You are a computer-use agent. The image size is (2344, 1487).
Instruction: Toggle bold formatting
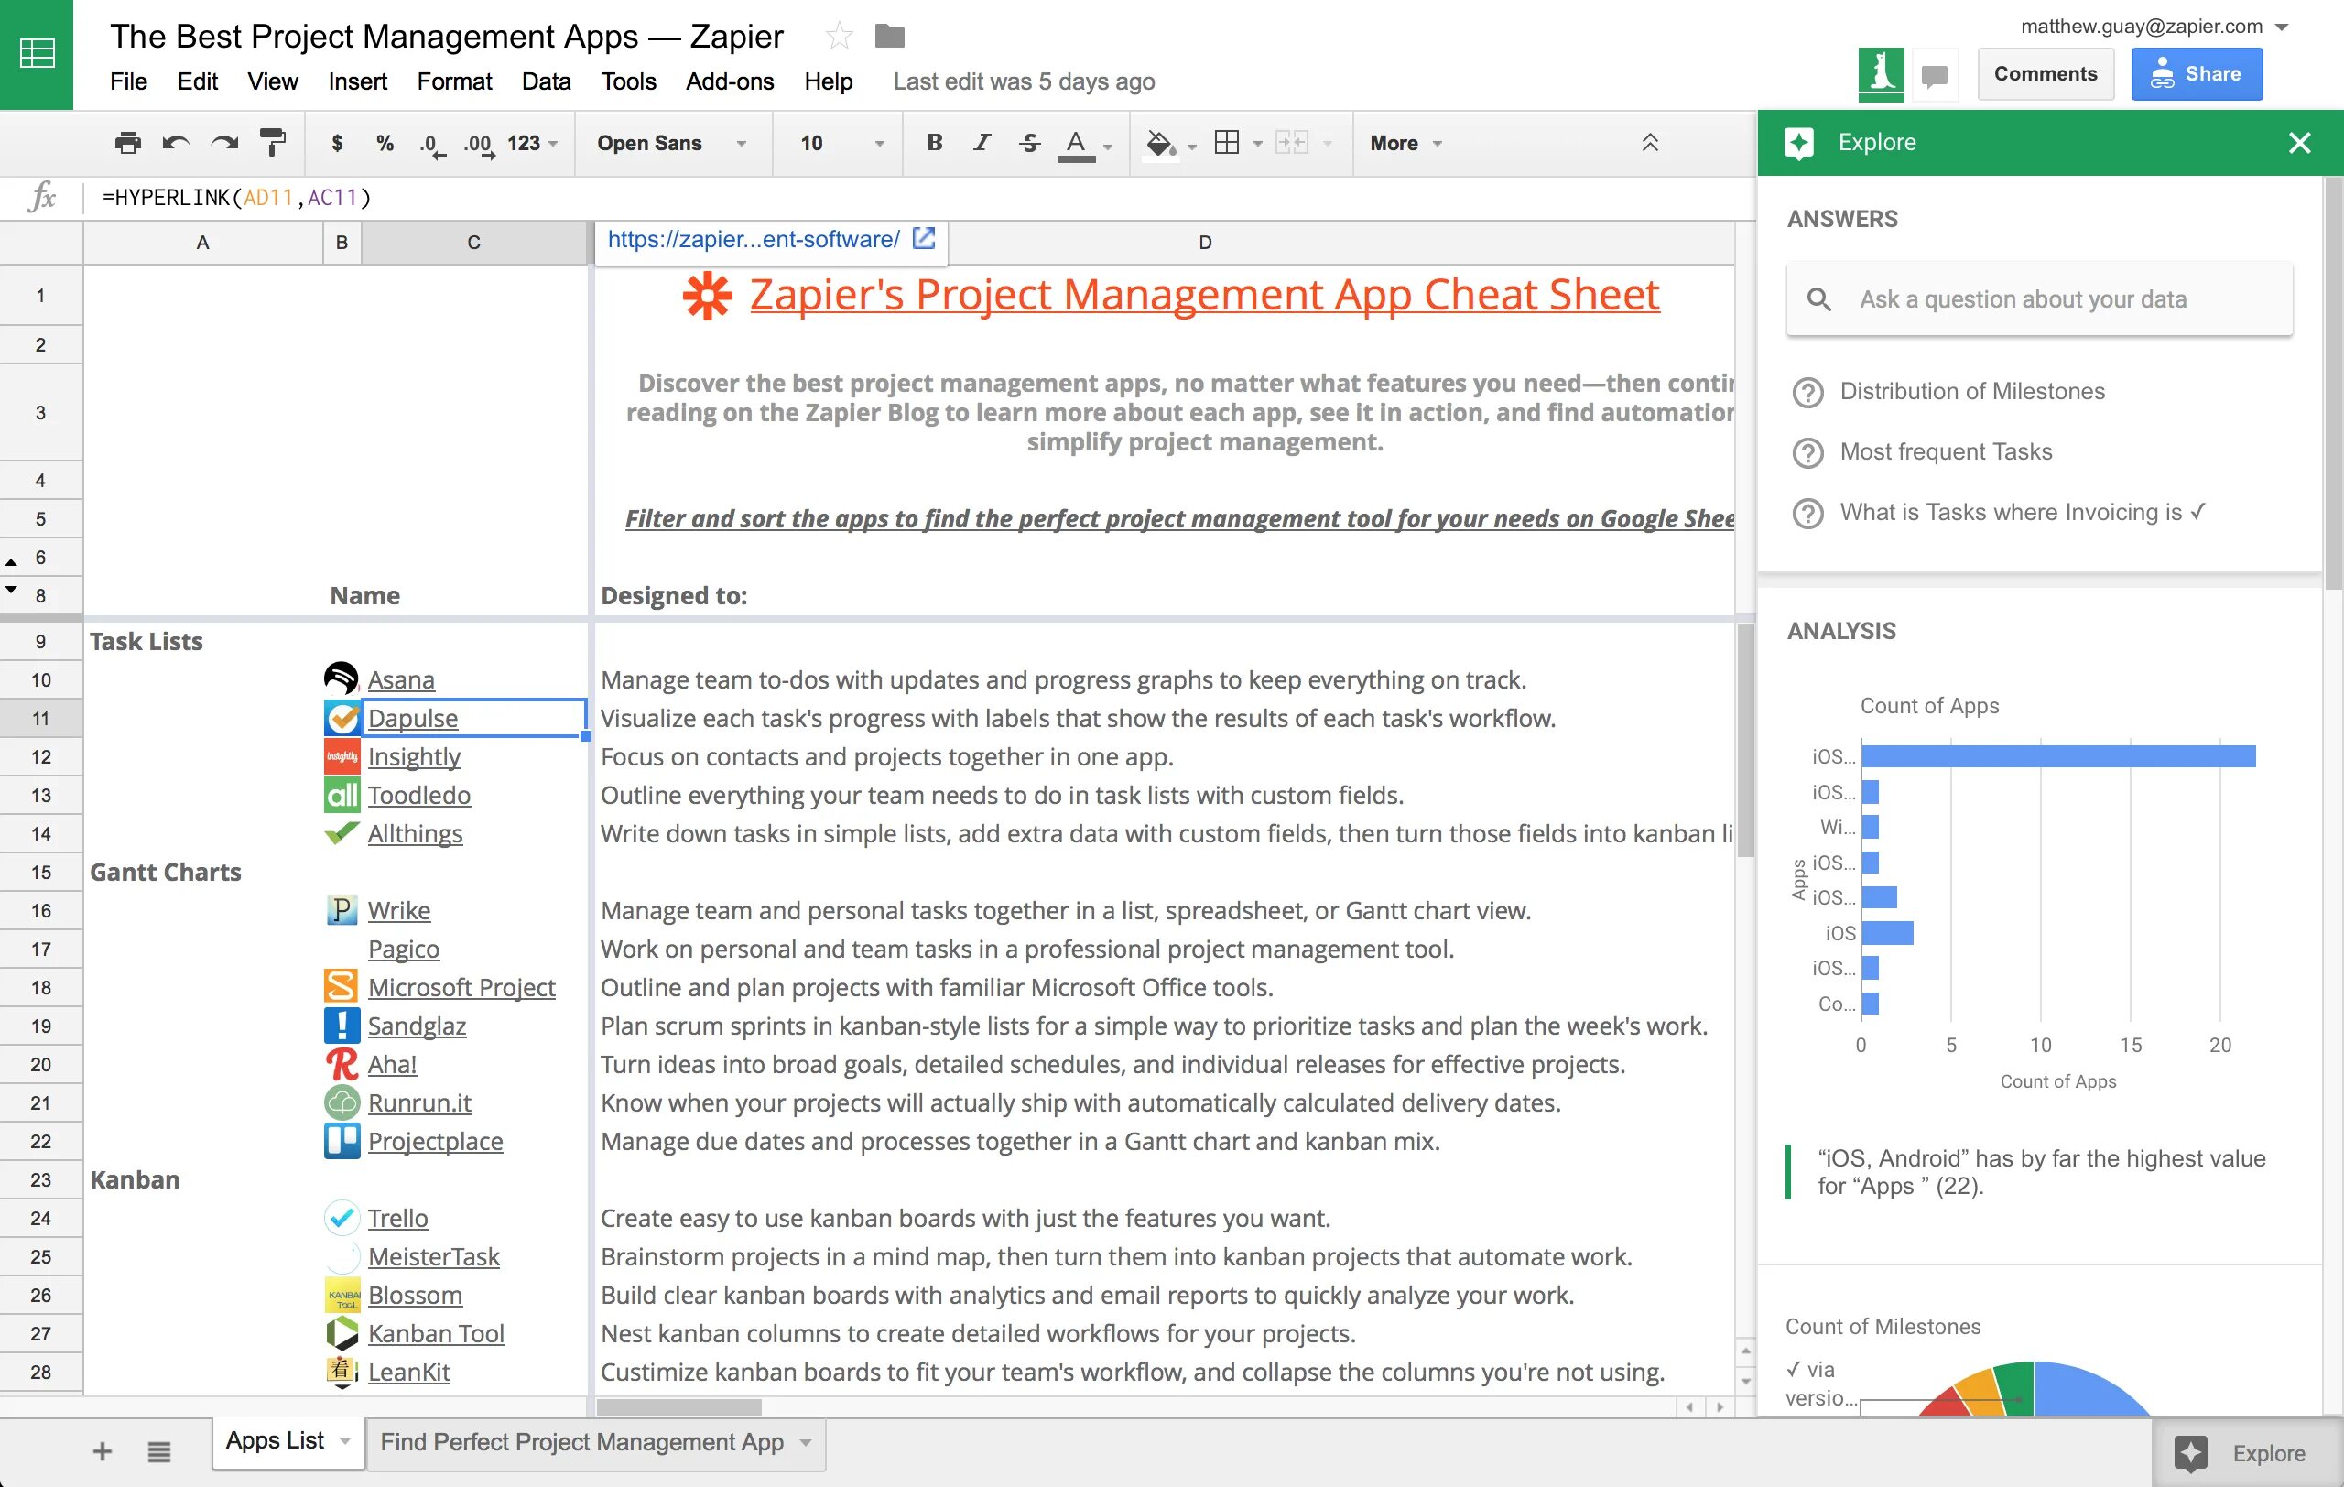point(934,143)
